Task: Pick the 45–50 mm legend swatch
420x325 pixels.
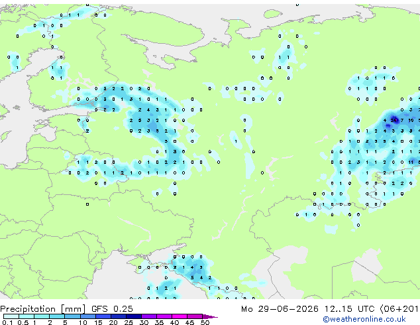Action: click(x=195, y=316)
